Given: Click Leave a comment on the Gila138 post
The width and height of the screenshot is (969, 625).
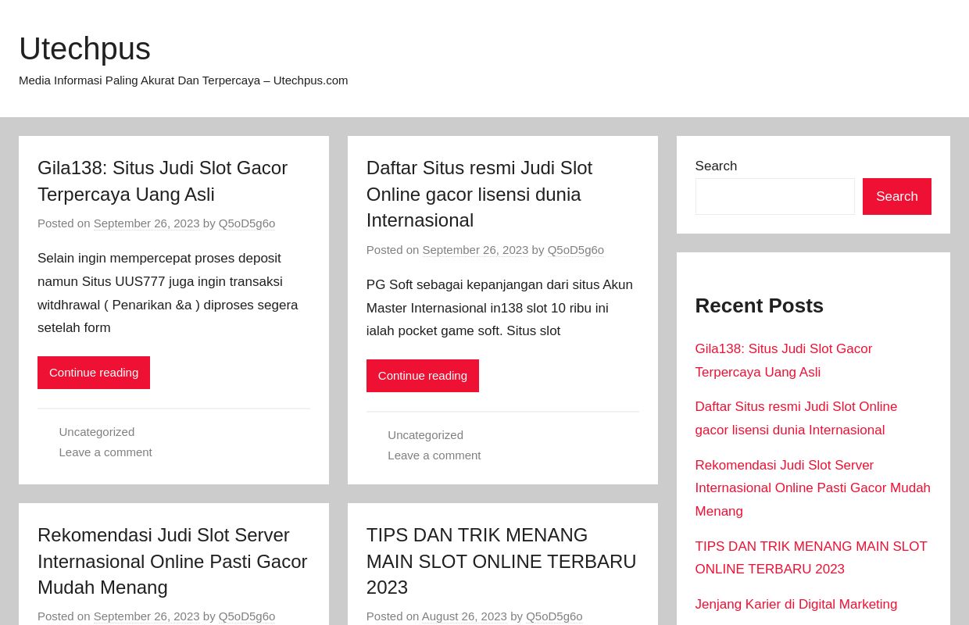Looking at the screenshot, I should point(105,452).
